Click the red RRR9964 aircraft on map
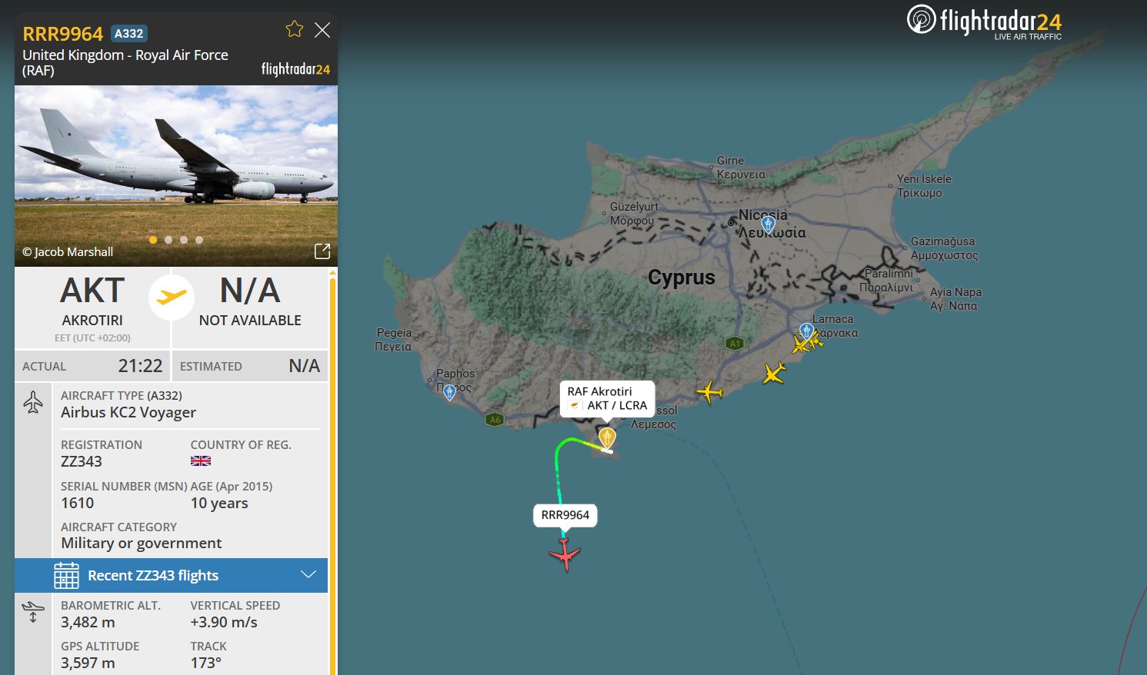1147x675 pixels. pos(565,554)
